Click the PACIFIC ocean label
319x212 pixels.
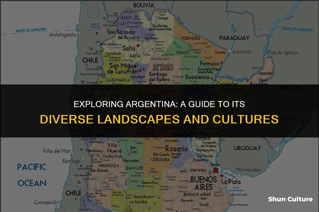(32, 167)
